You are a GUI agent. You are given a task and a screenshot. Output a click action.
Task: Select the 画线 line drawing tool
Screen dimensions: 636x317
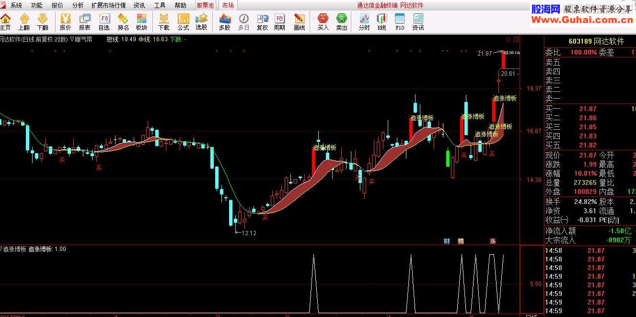(x=299, y=22)
